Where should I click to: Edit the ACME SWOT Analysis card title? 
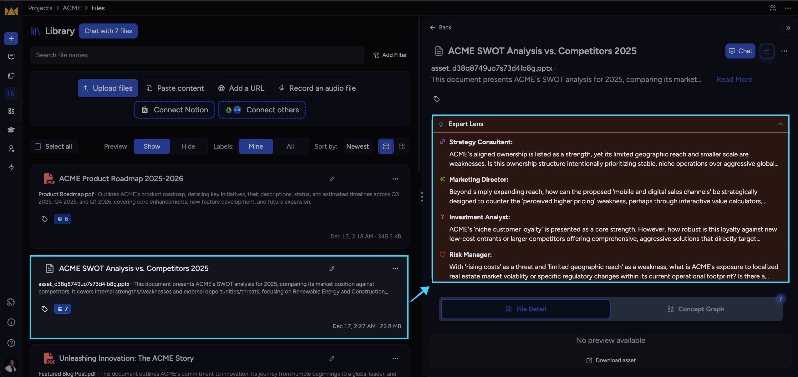(x=332, y=268)
